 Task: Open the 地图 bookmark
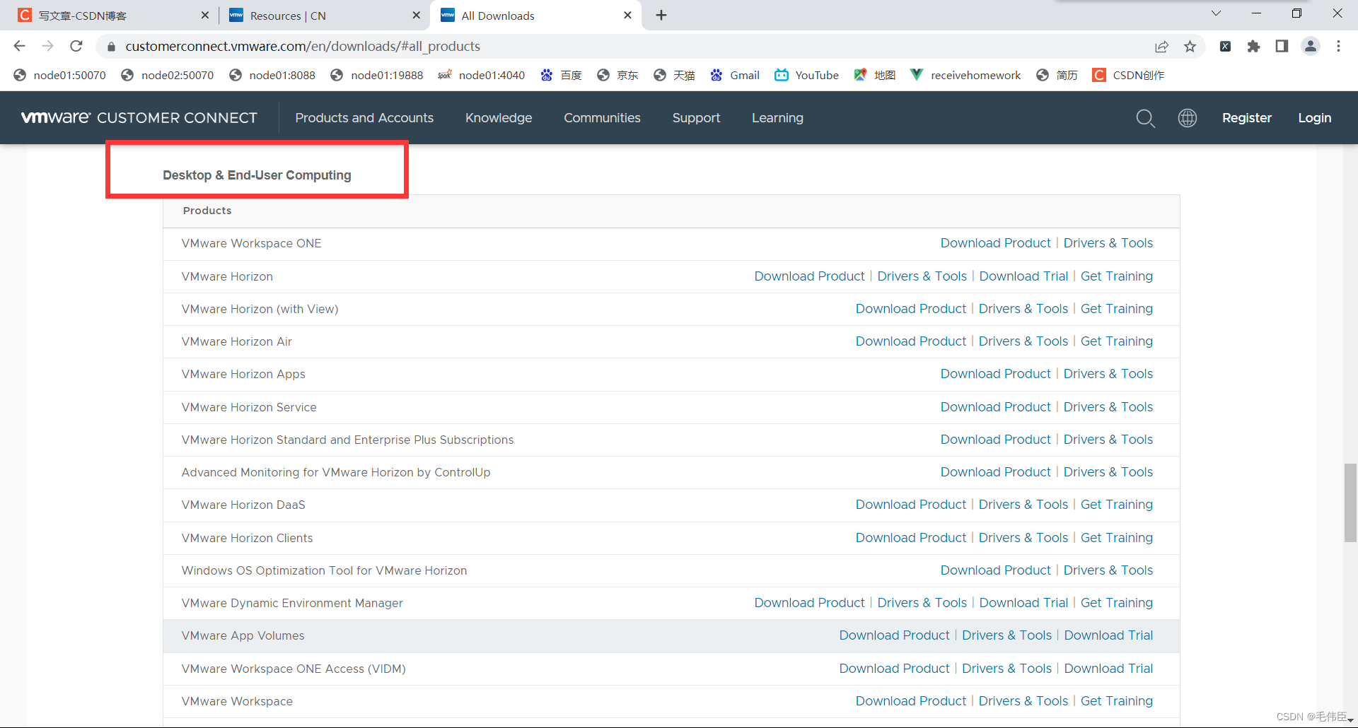tap(875, 75)
